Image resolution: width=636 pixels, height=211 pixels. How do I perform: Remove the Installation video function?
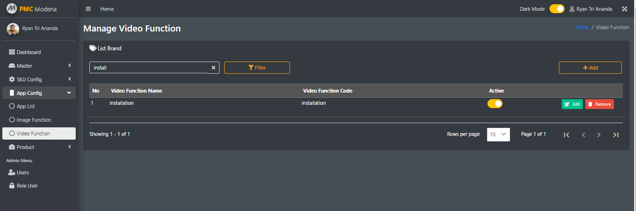click(x=599, y=104)
